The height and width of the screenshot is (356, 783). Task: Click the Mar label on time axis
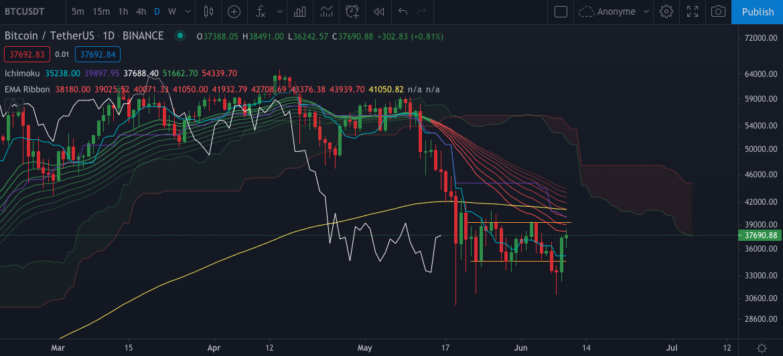click(58, 347)
